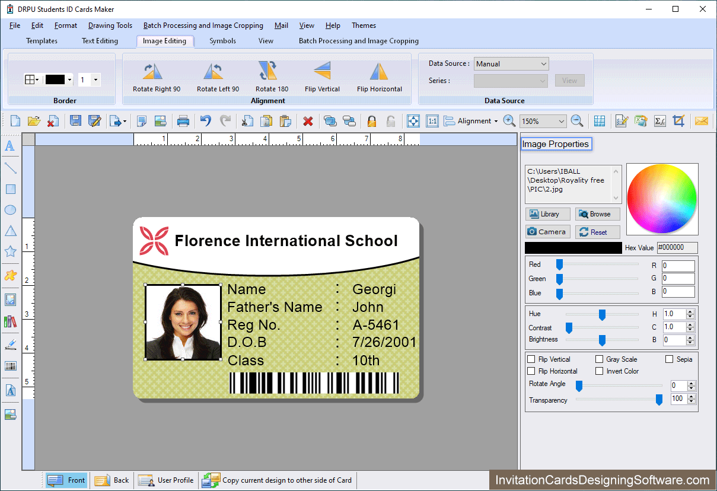717x491 pixels.
Task: Check the Flip Horizontal box in Image Properties
Action: pos(531,371)
